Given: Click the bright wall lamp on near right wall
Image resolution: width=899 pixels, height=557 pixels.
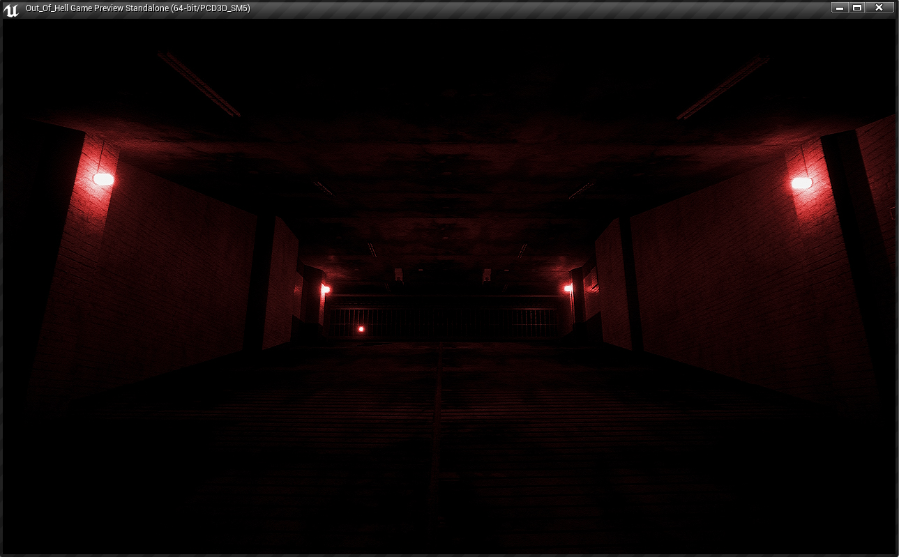Looking at the screenshot, I should tap(801, 183).
